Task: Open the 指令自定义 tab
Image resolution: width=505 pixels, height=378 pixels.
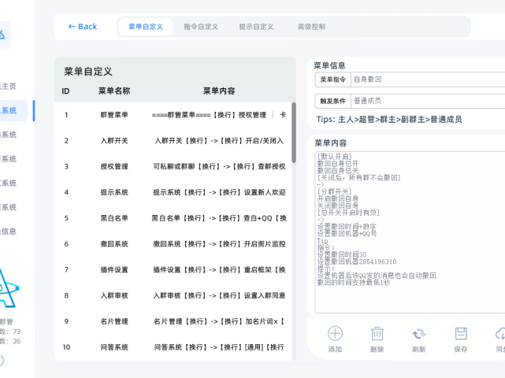Action: tap(201, 27)
